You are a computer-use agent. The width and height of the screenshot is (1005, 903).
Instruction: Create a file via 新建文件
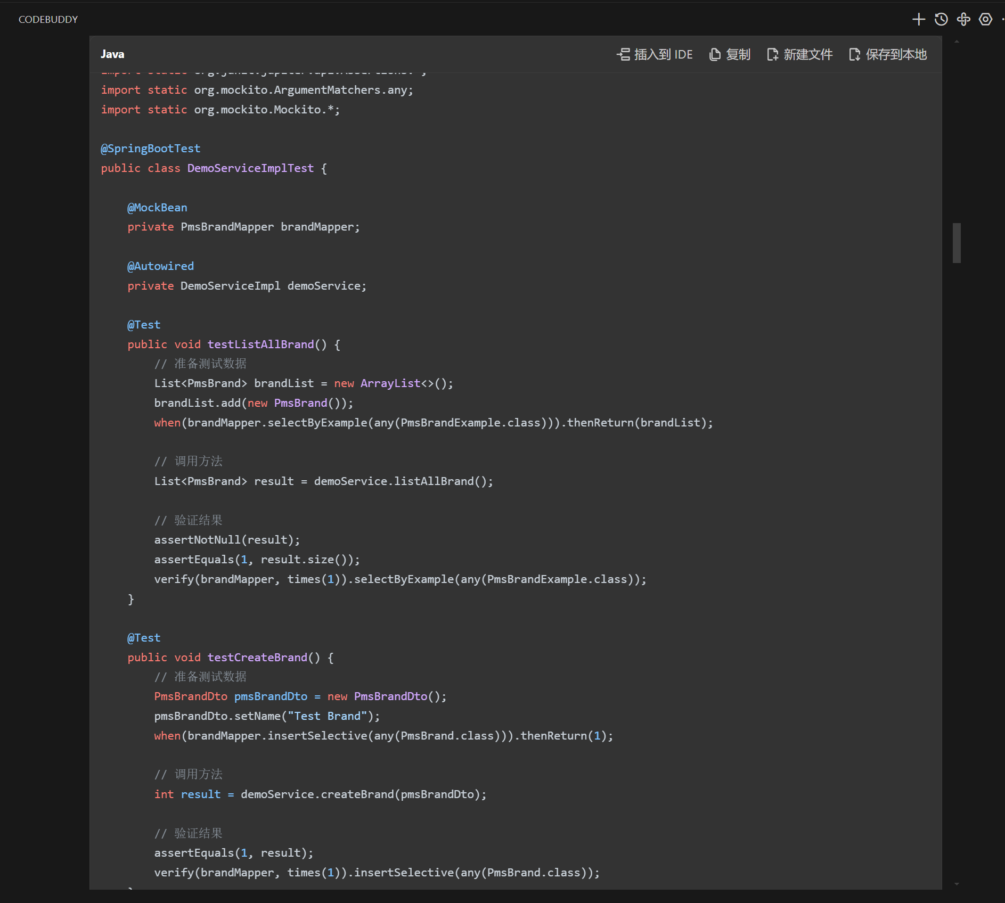click(799, 54)
